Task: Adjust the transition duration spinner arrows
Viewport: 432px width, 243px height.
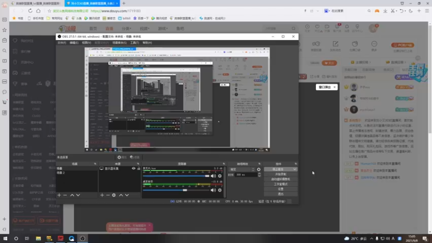Action: 259,174
